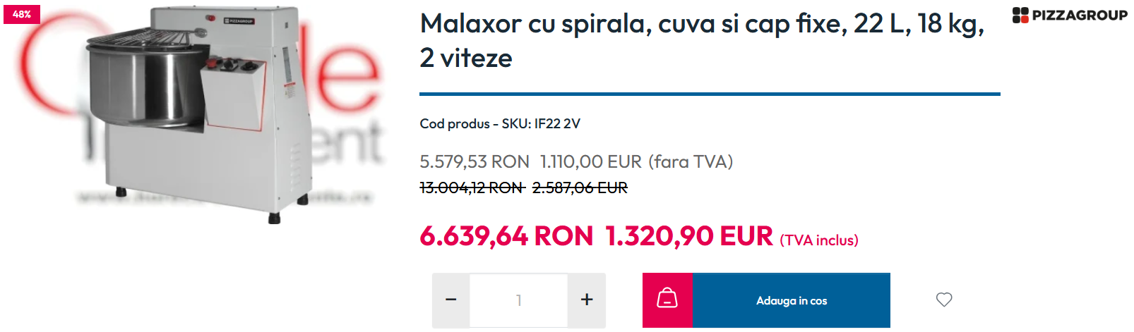
Task: Click the 5.579,53 RON price without TVA
Action: [475, 162]
